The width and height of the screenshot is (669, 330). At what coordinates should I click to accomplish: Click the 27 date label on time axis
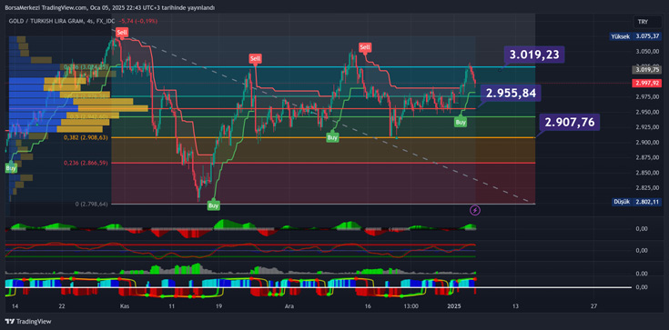point(593,306)
